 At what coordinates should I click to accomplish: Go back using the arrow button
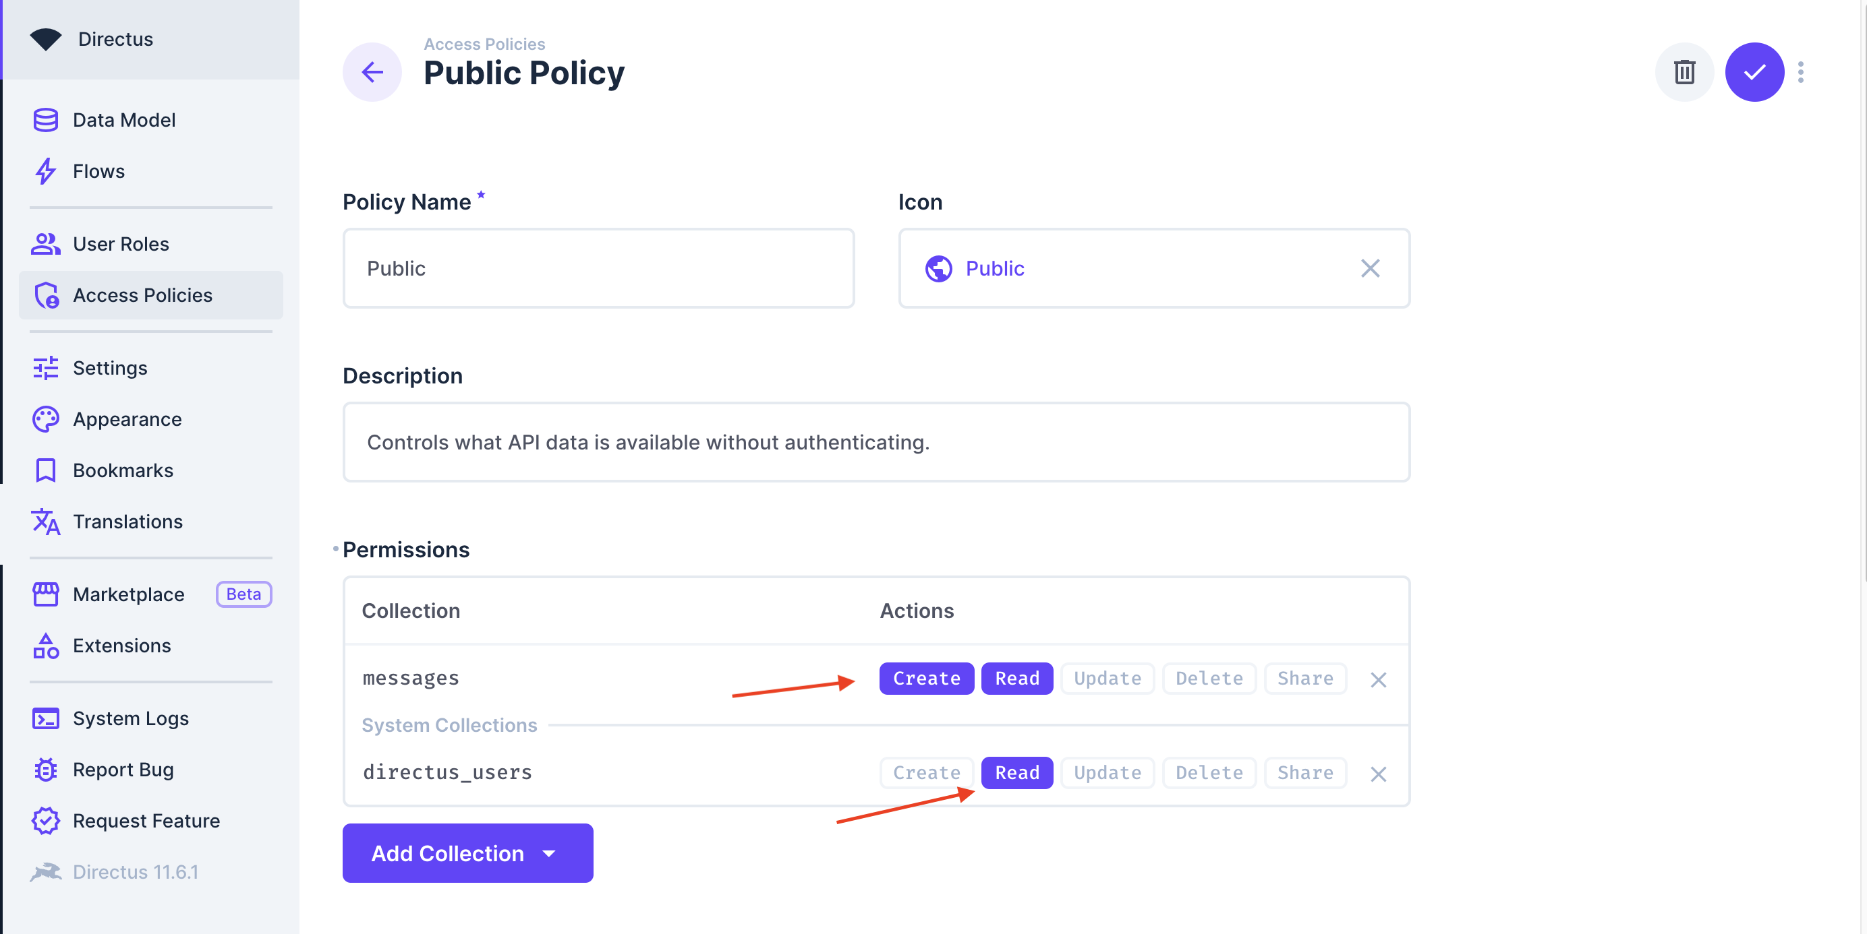(x=372, y=71)
